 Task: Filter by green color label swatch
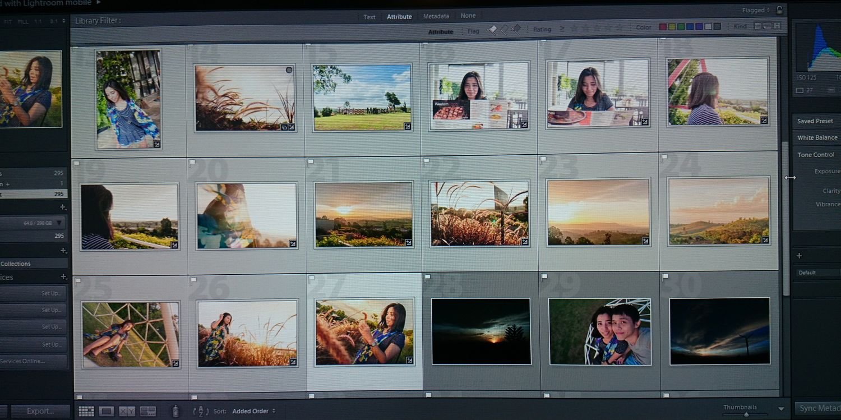pyautogui.click(x=681, y=27)
